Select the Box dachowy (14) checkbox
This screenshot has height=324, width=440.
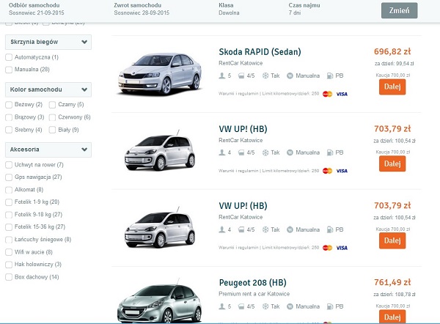tap(9, 276)
